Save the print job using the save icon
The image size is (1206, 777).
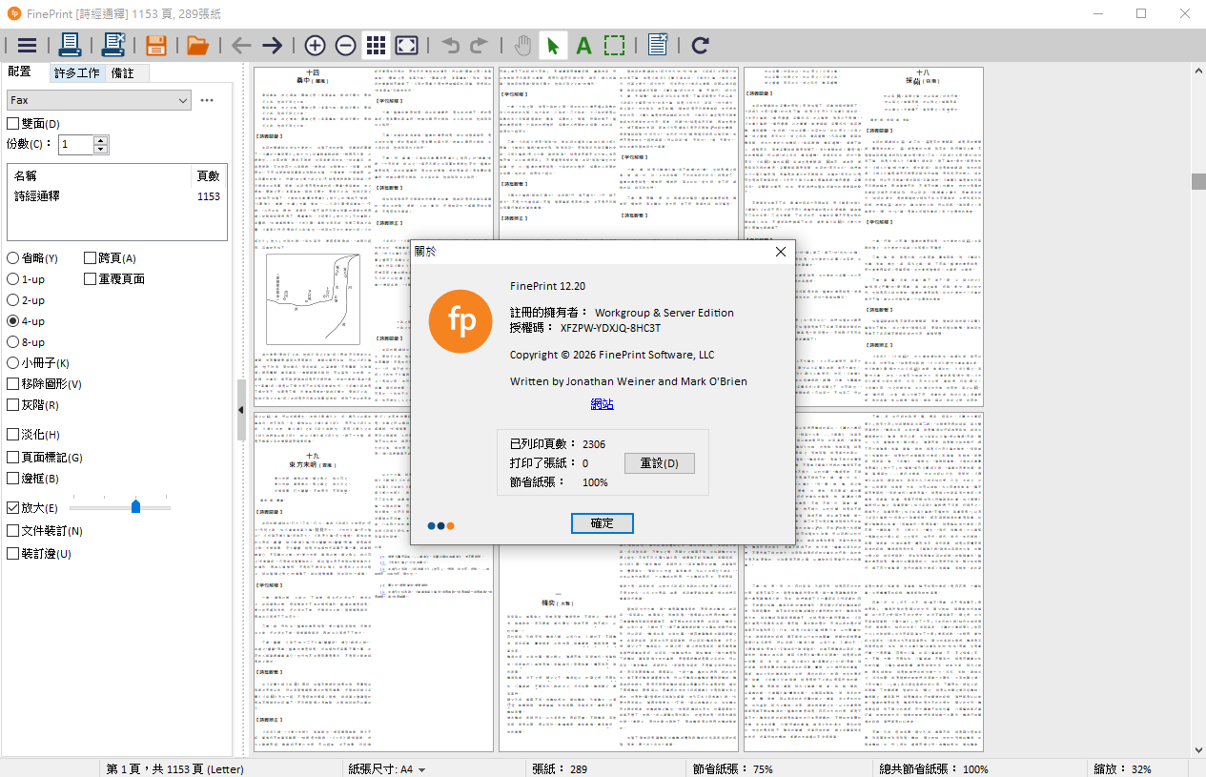(155, 45)
